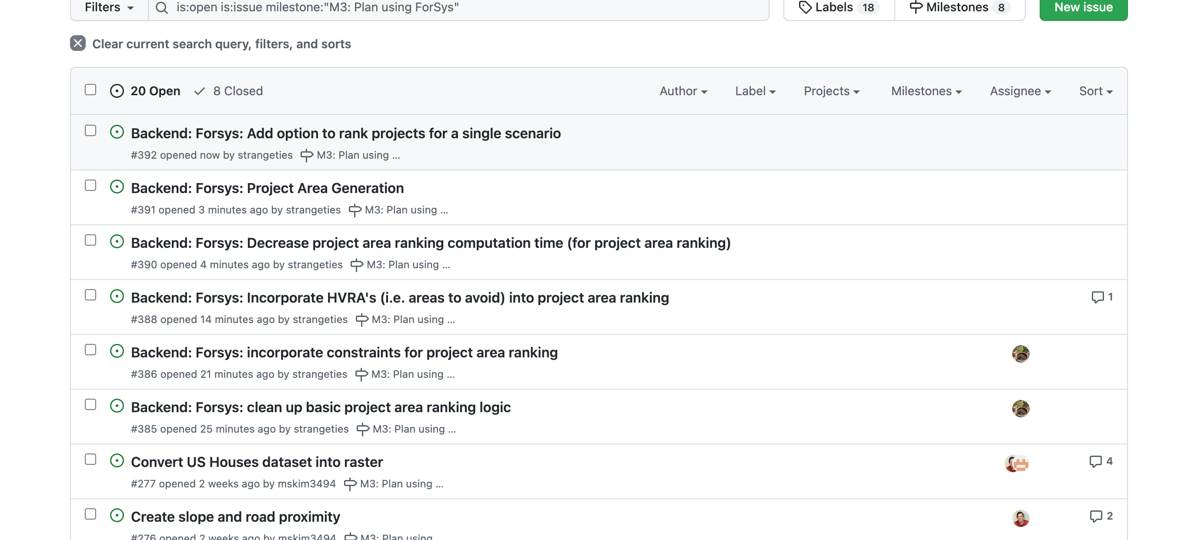The image size is (1198, 540).
Task: Toggle the select-all issues checkbox
Action: (x=90, y=90)
